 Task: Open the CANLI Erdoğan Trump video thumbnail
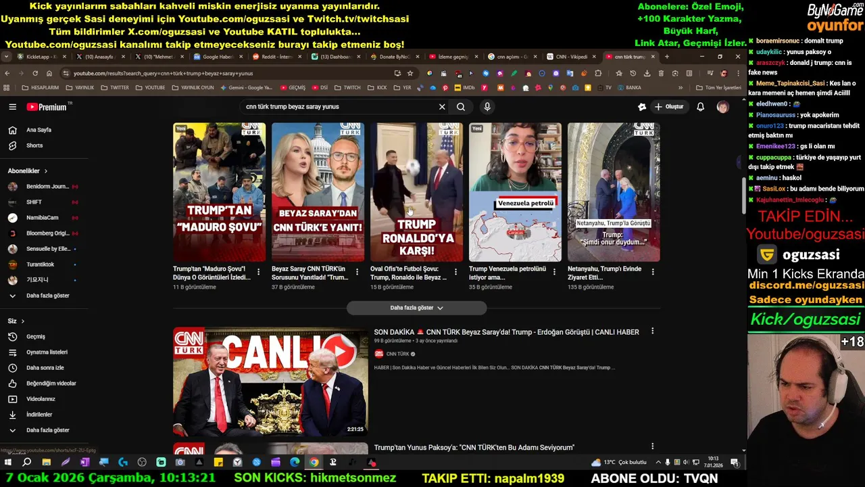point(270,381)
